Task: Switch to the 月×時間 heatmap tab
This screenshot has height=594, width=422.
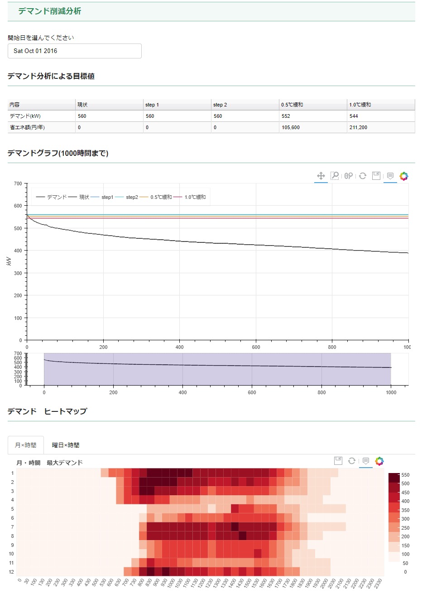Action: tap(26, 445)
